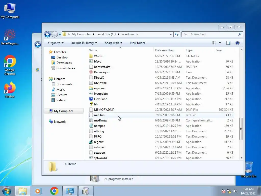Toggle the preview pane button
Image resolution: width=261 pixels, height=196 pixels.
pyautogui.click(x=228, y=43)
